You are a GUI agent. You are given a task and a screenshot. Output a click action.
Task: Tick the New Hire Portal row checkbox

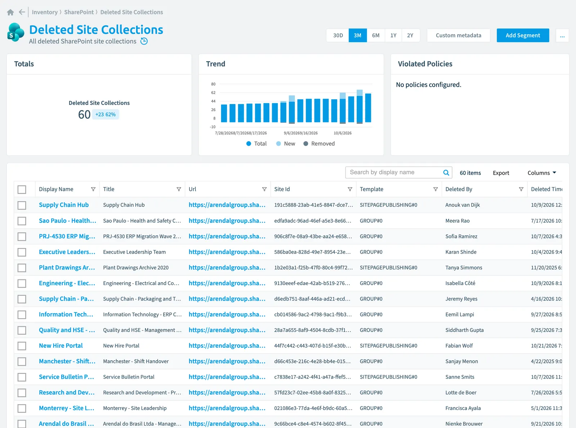point(22,346)
